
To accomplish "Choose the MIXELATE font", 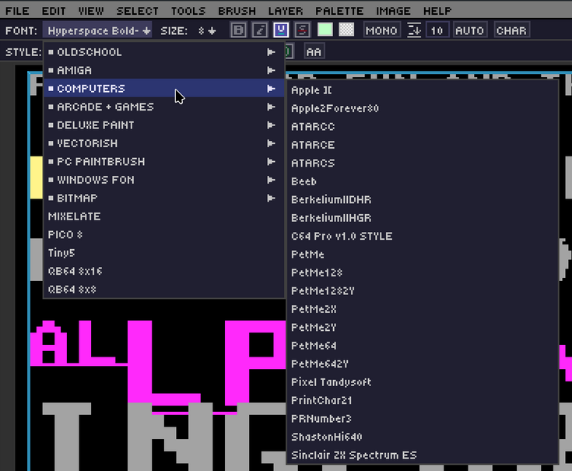I will coord(163,216).
